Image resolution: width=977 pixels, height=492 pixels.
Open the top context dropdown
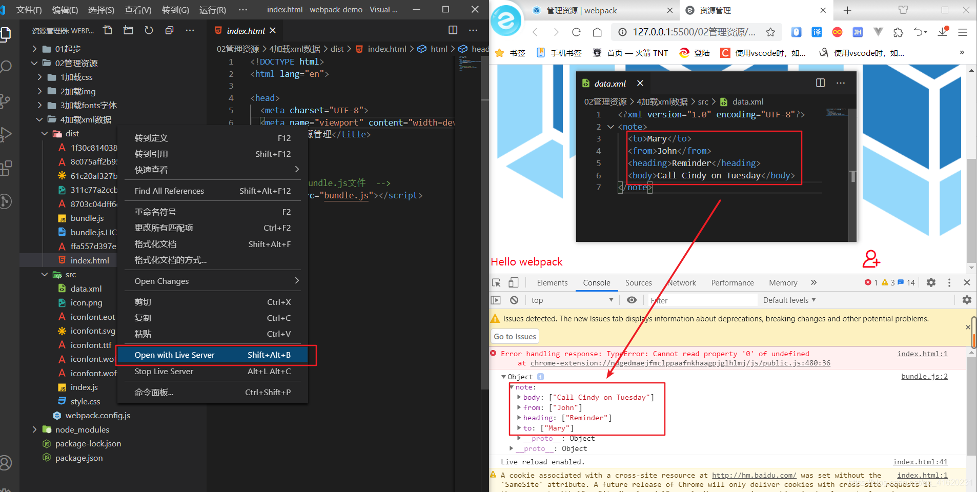pos(572,300)
